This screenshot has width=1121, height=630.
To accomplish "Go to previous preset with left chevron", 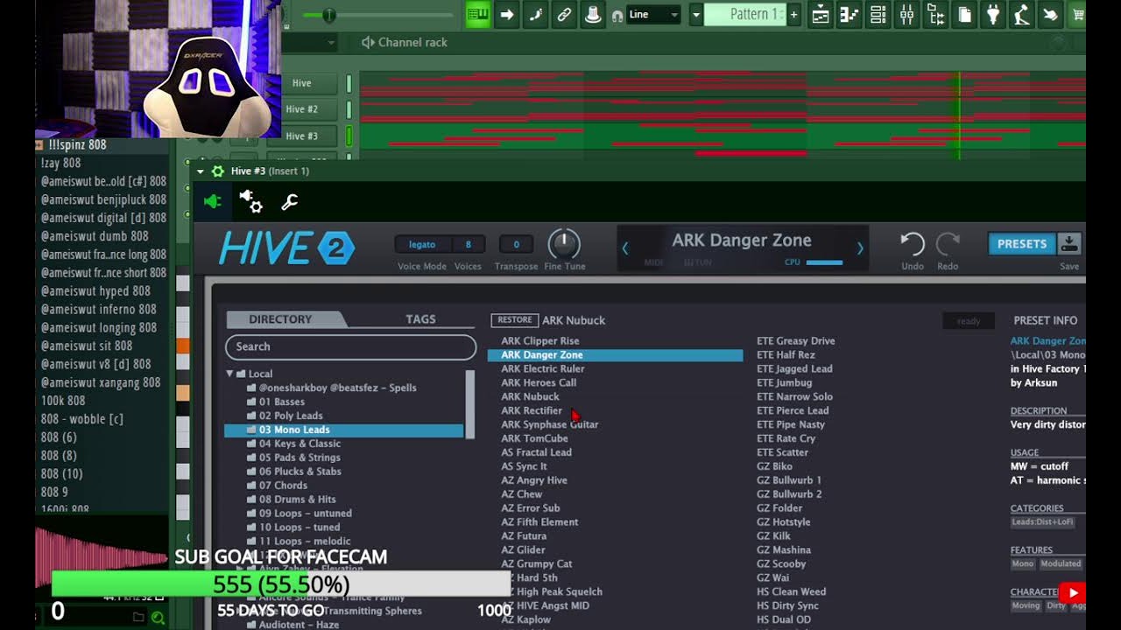I will point(625,248).
